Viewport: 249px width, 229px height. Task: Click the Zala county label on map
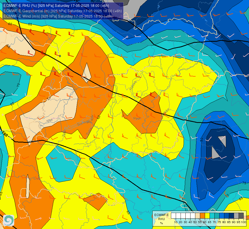tap(64, 134)
